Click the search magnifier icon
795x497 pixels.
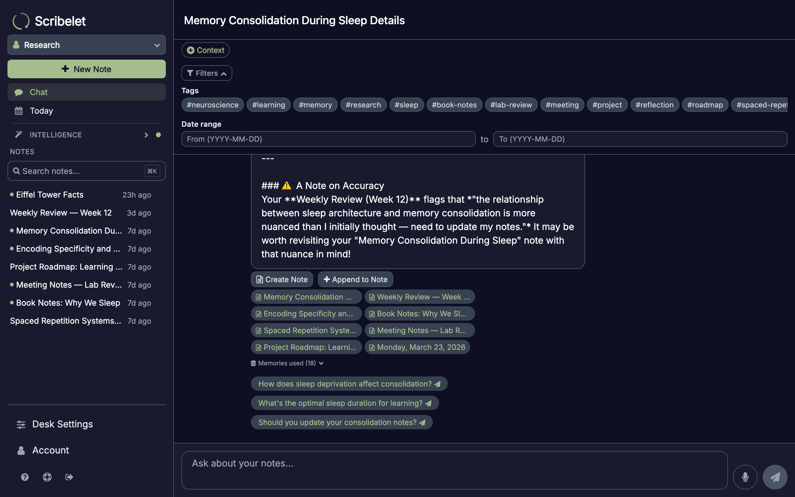[x=16, y=171]
